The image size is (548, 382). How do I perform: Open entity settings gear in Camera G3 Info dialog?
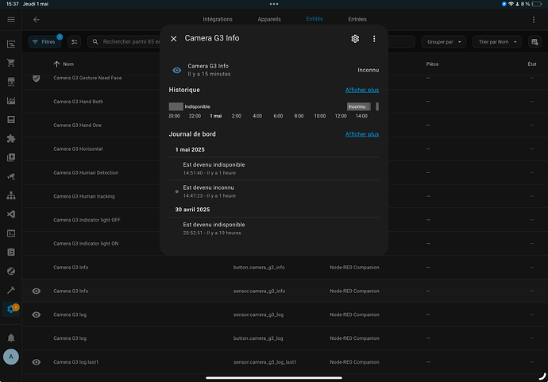tap(355, 38)
